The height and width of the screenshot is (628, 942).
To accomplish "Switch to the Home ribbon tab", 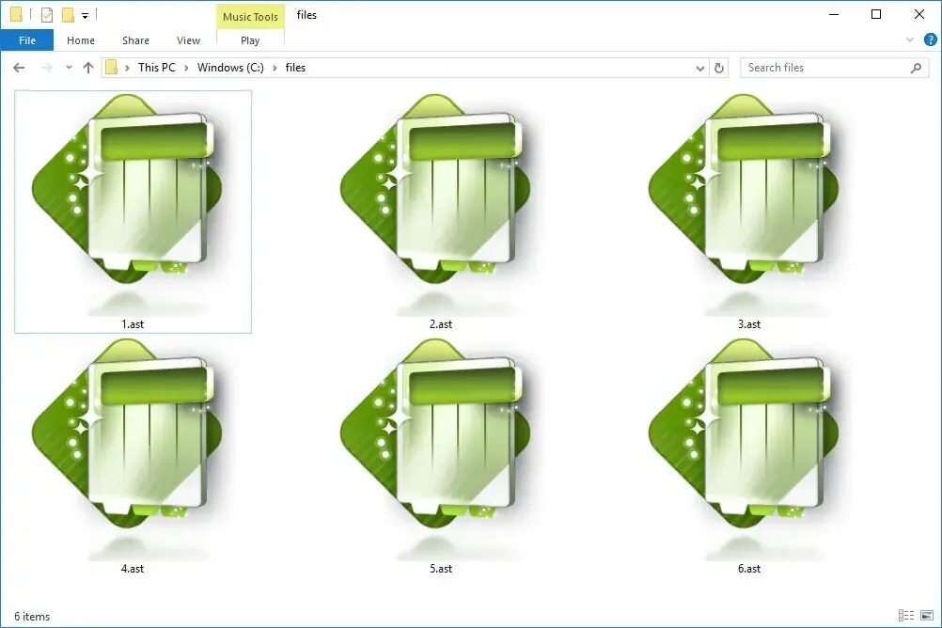I will coord(81,40).
